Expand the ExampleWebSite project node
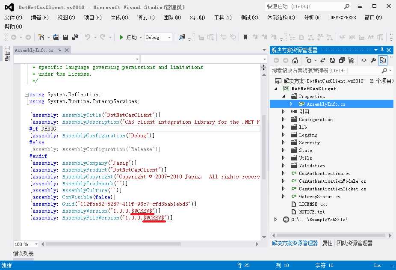The height and width of the screenshot is (270, 396). tap(275, 220)
